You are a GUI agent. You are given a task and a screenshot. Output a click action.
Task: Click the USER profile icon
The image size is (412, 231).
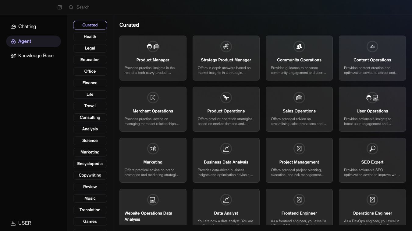click(x=13, y=223)
